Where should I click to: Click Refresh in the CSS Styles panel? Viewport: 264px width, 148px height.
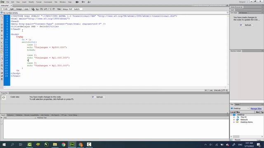tap(247, 25)
